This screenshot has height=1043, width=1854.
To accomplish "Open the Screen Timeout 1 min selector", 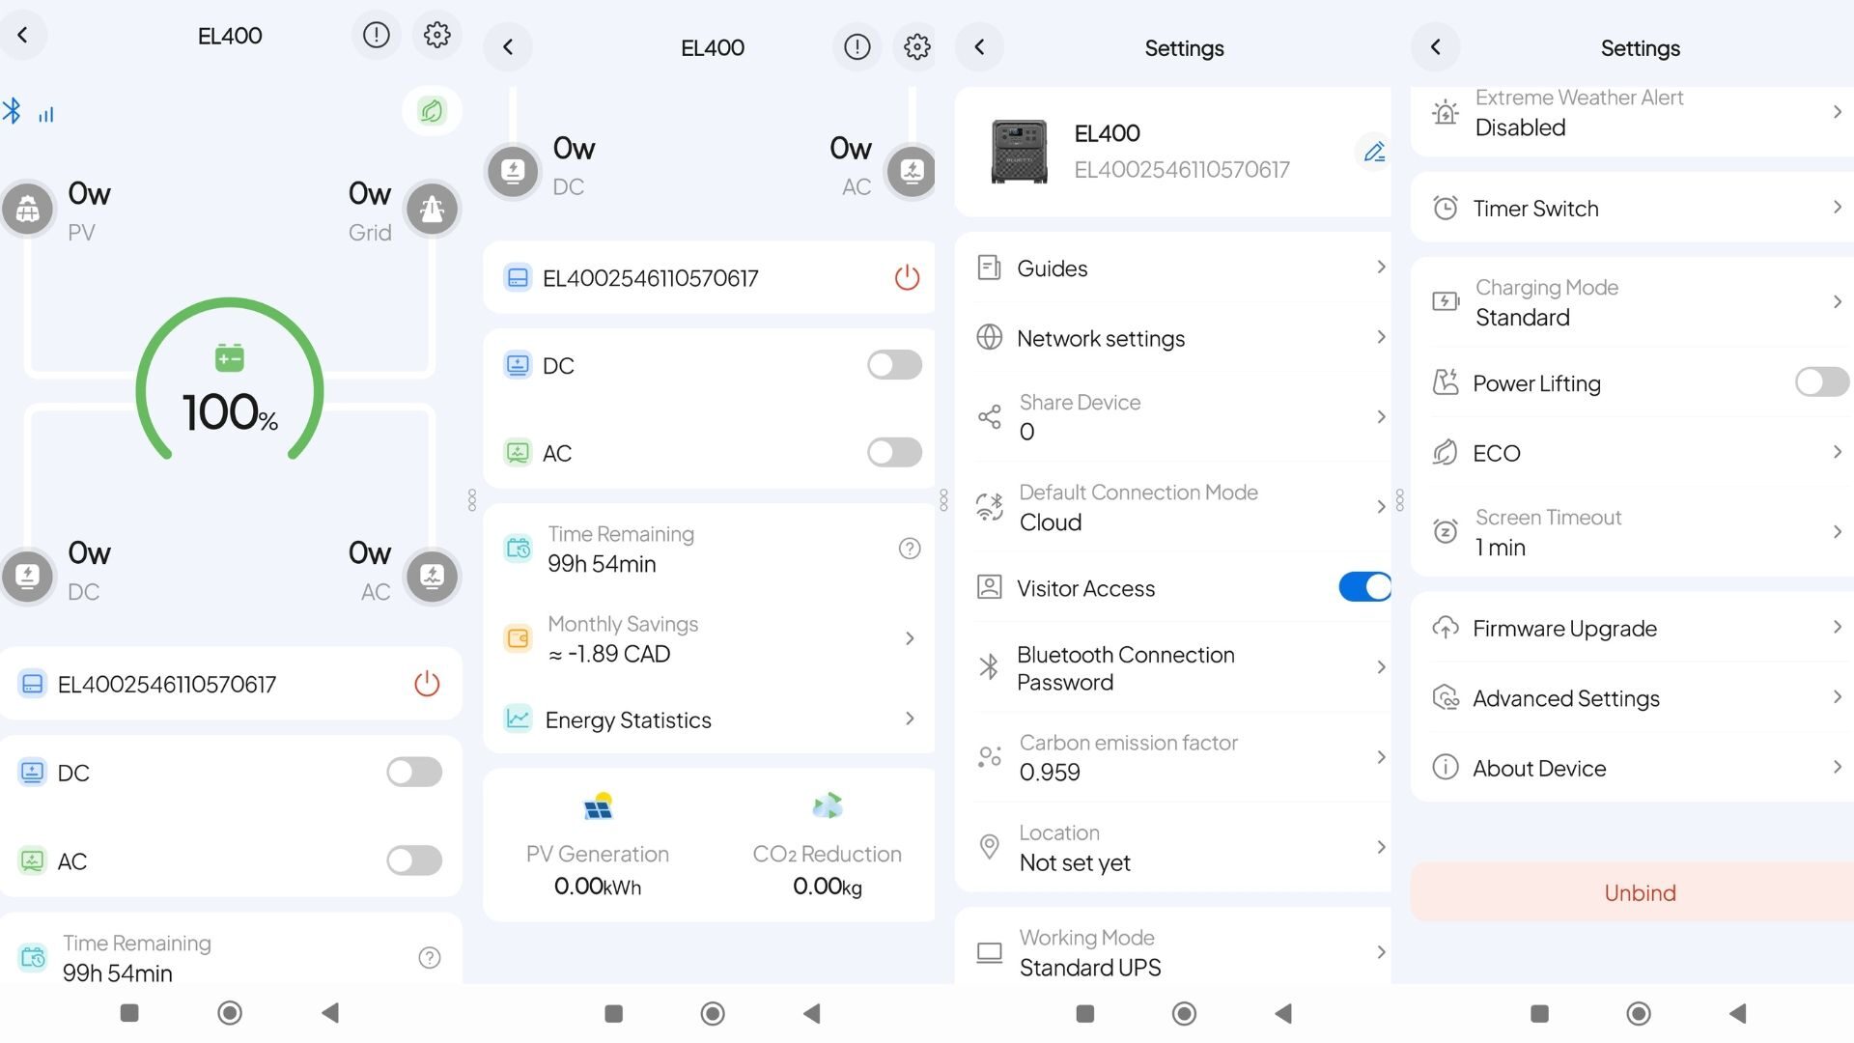I will 1632,532.
